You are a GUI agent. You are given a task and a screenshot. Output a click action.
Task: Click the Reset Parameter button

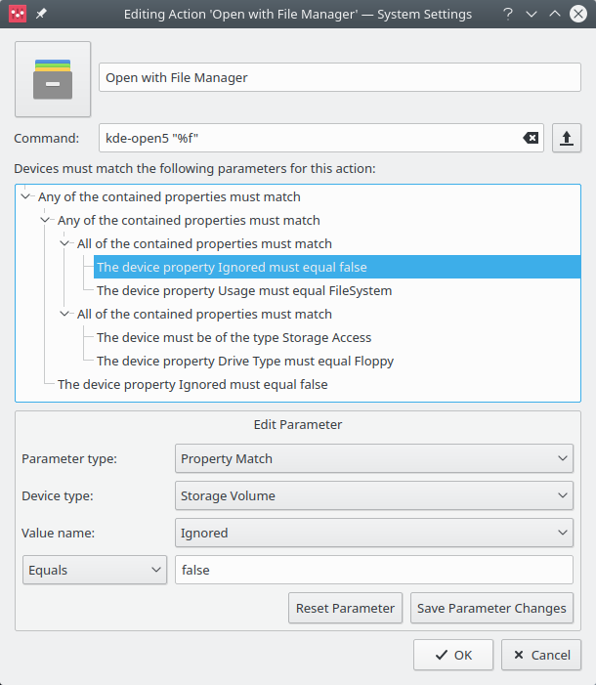click(x=346, y=608)
